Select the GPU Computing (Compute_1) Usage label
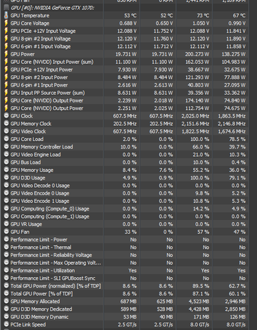Viewport: 257px width, 330px height. 50,217
